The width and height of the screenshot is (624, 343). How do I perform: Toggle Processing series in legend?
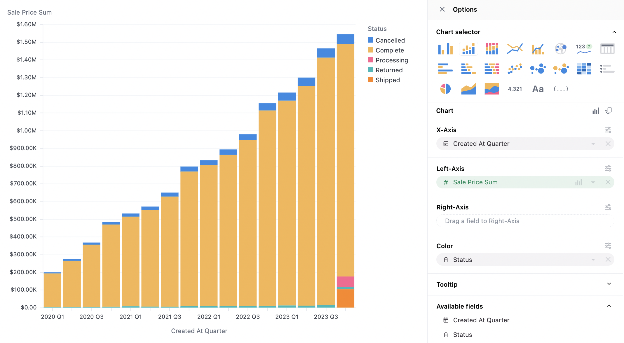click(391, 60)
